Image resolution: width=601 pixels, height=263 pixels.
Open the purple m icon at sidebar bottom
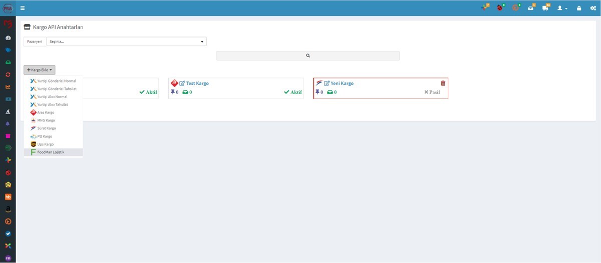tap(8, 258)
